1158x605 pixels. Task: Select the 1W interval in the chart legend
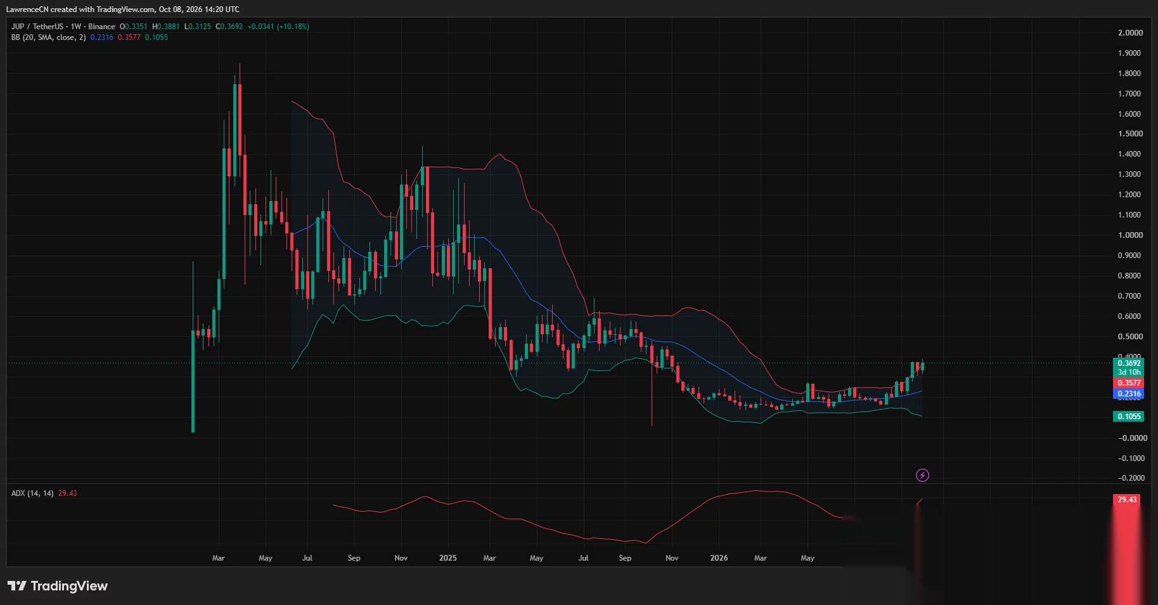(76, 27)
